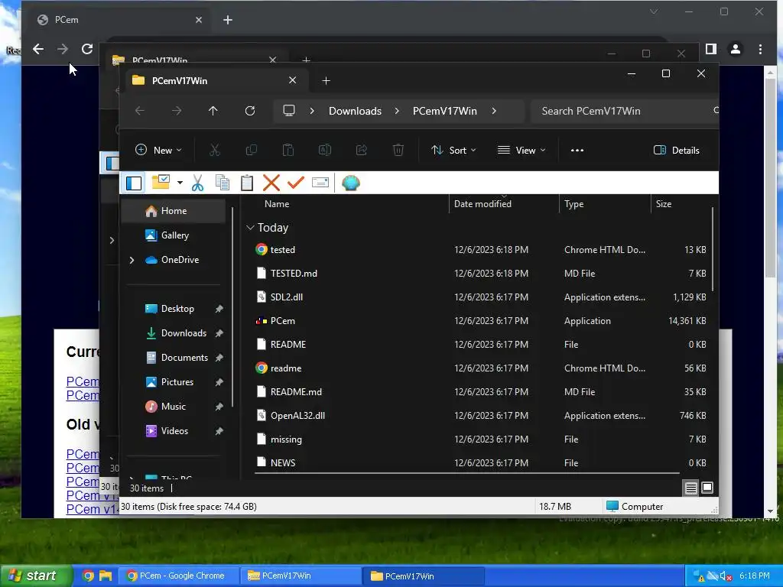Add a new tab in front Explorer window

point(326,81)
